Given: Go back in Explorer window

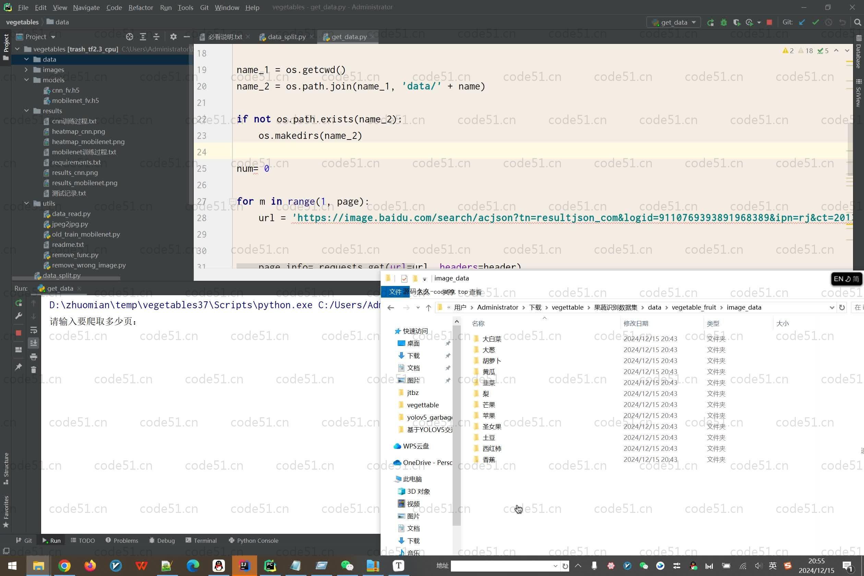Looking at the screenshot, I should 391,308.
